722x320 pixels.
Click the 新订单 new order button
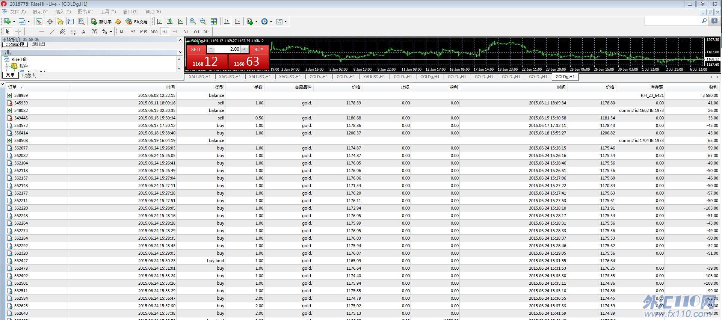click(x=101, y=21)
